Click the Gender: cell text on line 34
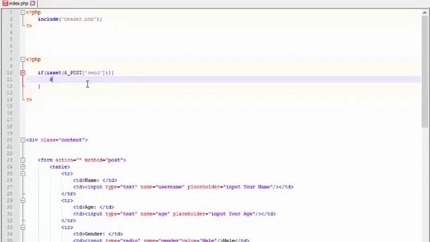This screenshot has height=242, width=430. point(95,234)
